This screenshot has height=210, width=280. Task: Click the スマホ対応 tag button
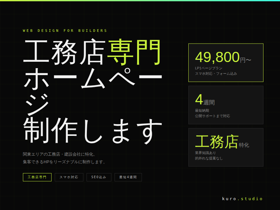click(x=69, y=177)
